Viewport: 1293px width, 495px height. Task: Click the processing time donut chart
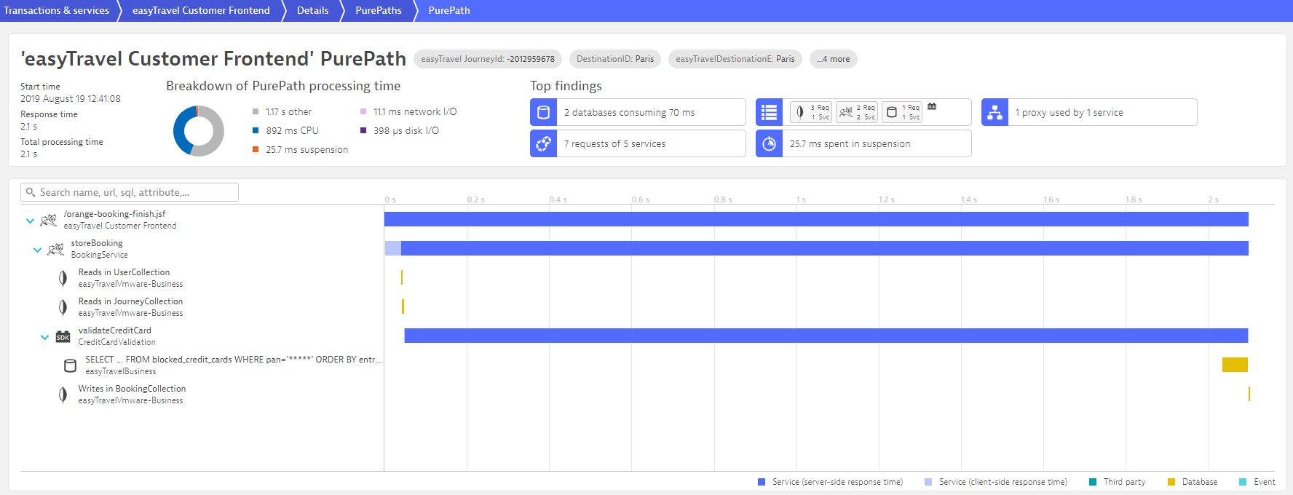(x=199, y=131)
